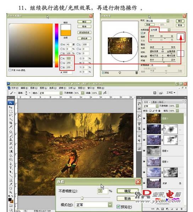Click the light bulb icon under preview

tap(120, 73)
